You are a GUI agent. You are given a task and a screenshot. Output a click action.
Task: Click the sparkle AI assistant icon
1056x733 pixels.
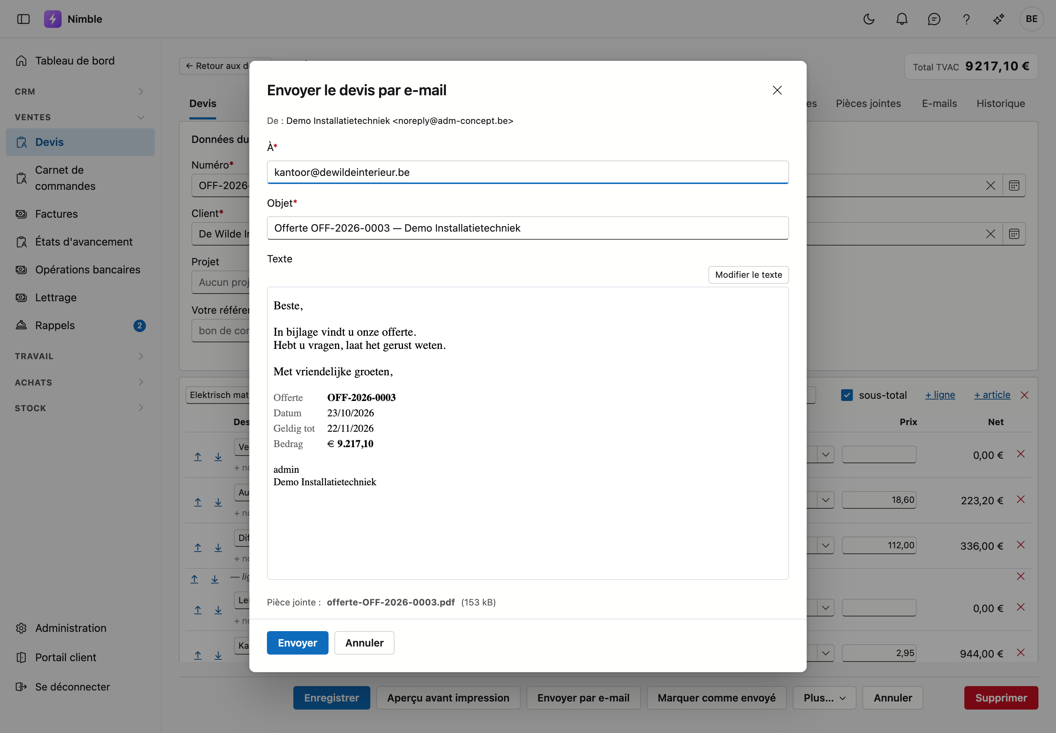[998, 19]
